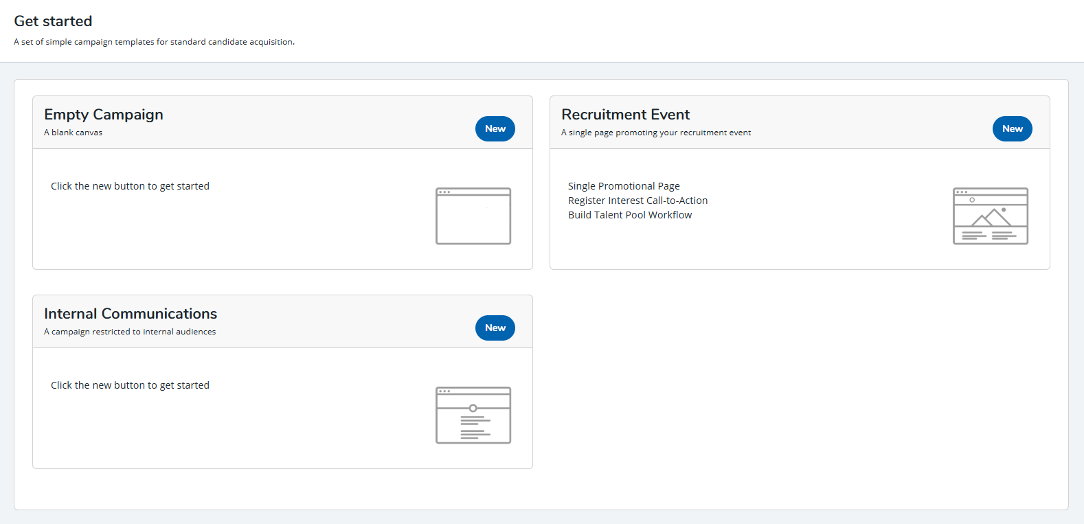The width and height of the screenshot is (1084, 524).
Task: Click New button for Empty Campaign
Action: point(495,128)
